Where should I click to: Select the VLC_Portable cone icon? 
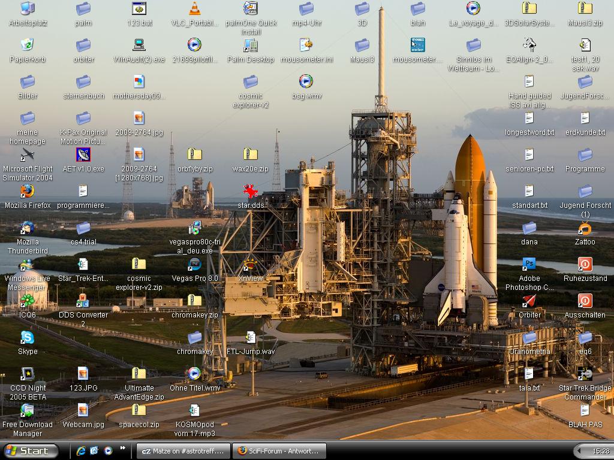194,9
